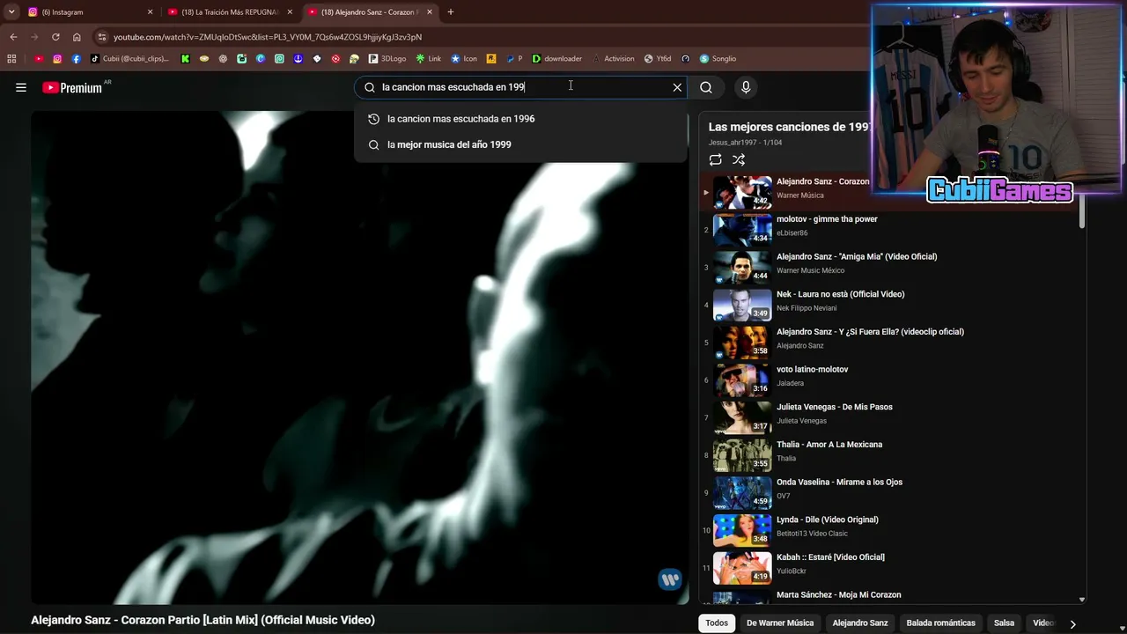This screenshot has height=634, width=1127.
Task: Click the video title 'Alejandro Sanz - Corazon Partio'
Action: (x=203, y=620)
